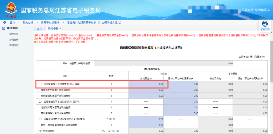This screenshot has width=273, height=134.
Task: Click 栏次 cell 7（7≥8）
Action: (111, 119)
